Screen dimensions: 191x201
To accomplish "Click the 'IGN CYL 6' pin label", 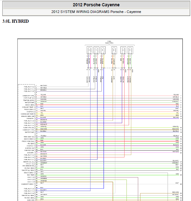I will (x=31, y=177).
